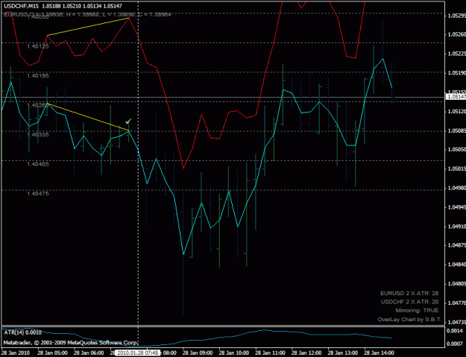Click the 1.04875 price scale value
466x357 pixels.
[456, 245]
